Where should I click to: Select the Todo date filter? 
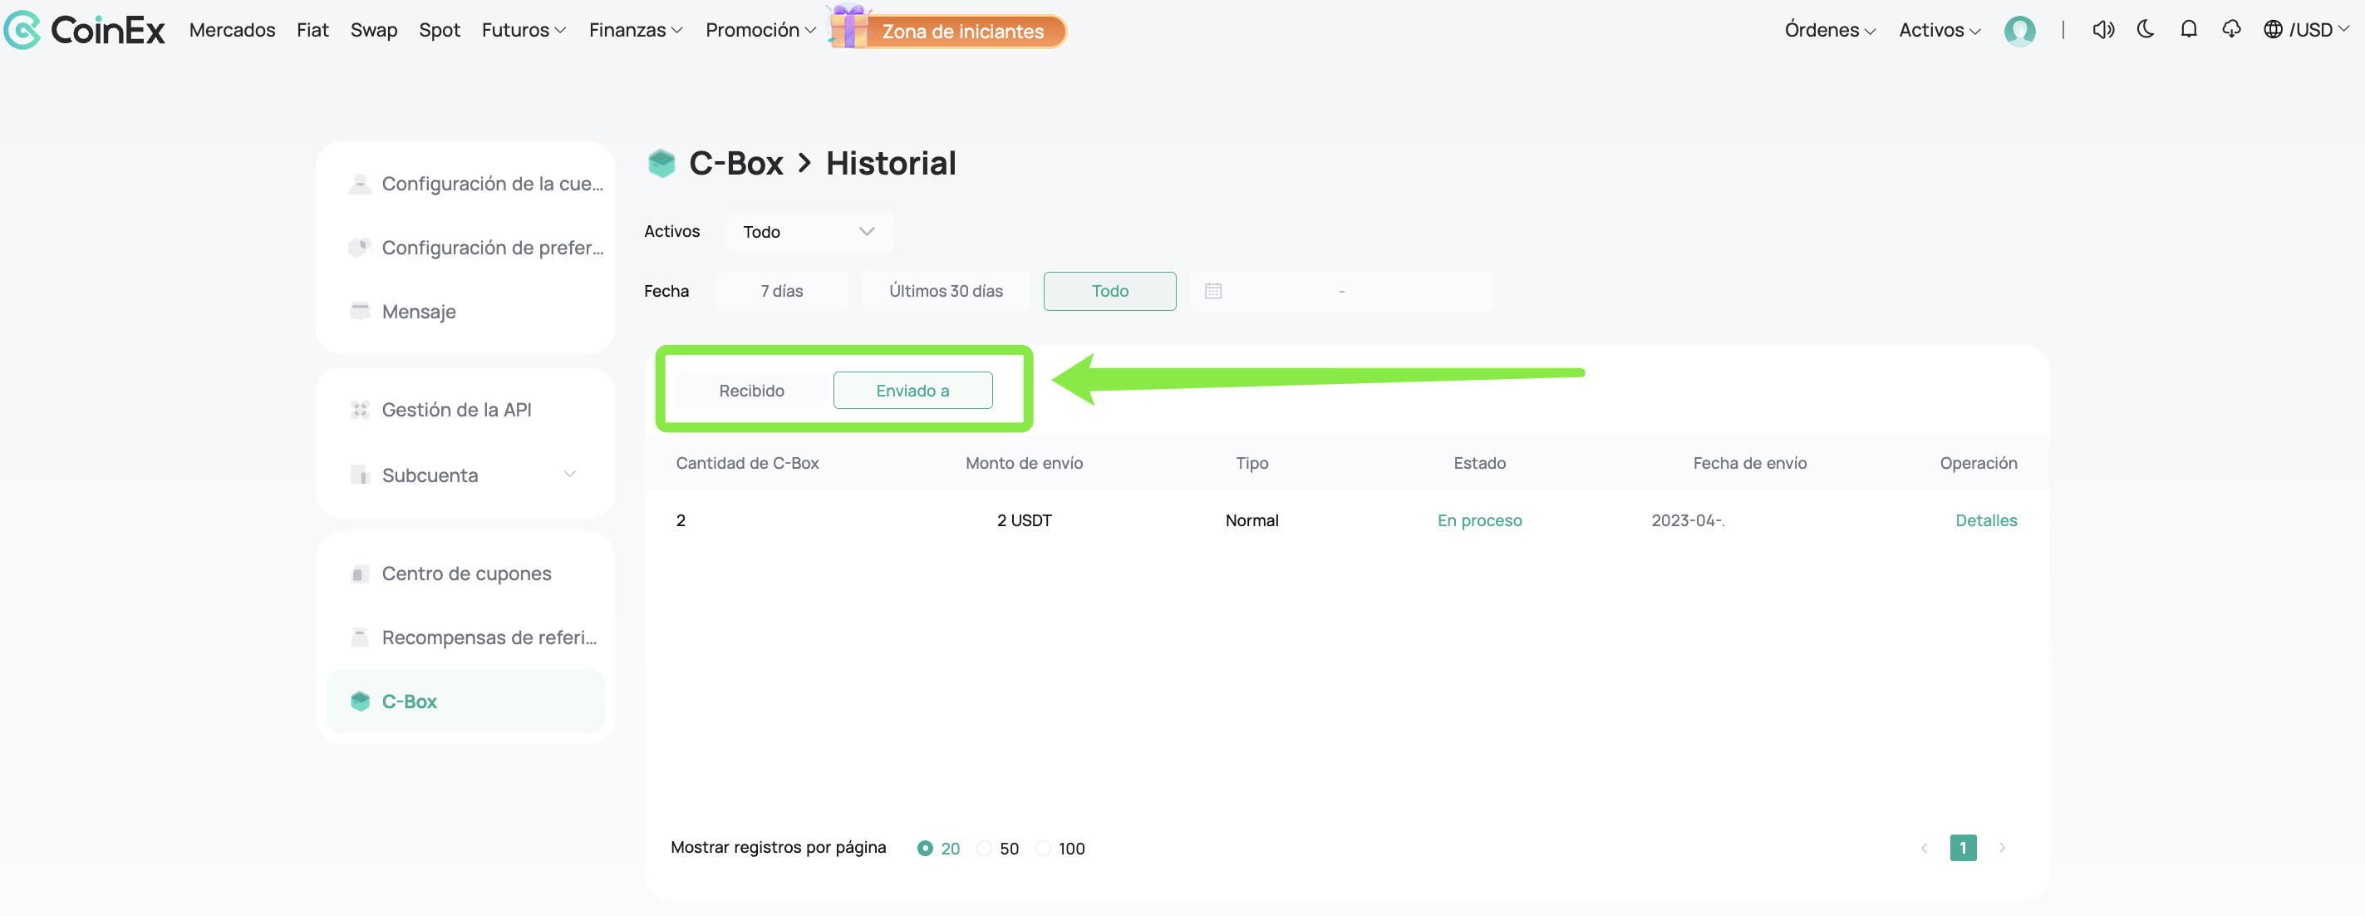pyautogui.click(x=1110, y=291)
